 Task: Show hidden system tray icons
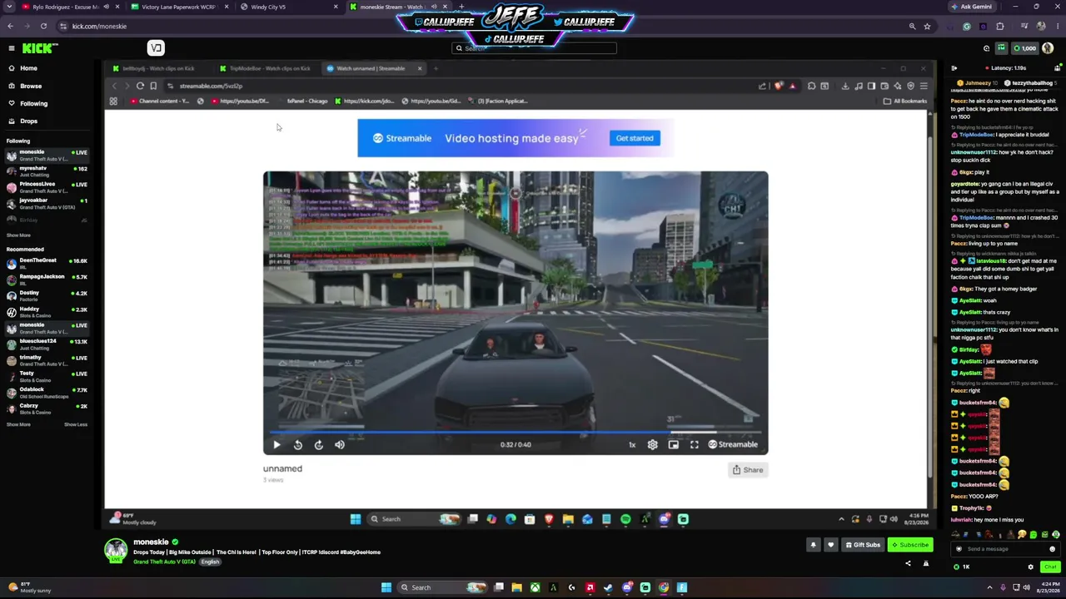pyautogui.click(x=989, y=587)
